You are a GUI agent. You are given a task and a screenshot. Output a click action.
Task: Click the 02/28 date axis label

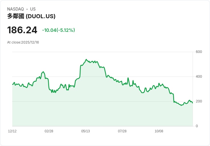point(49,131)
